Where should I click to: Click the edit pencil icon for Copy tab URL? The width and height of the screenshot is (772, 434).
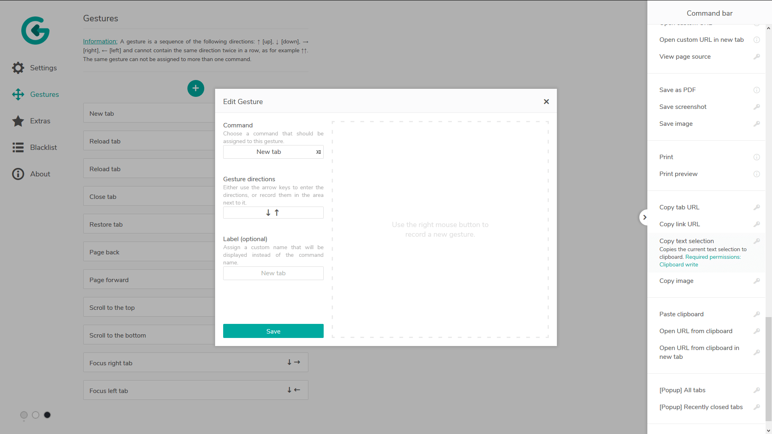click(757, 207)
